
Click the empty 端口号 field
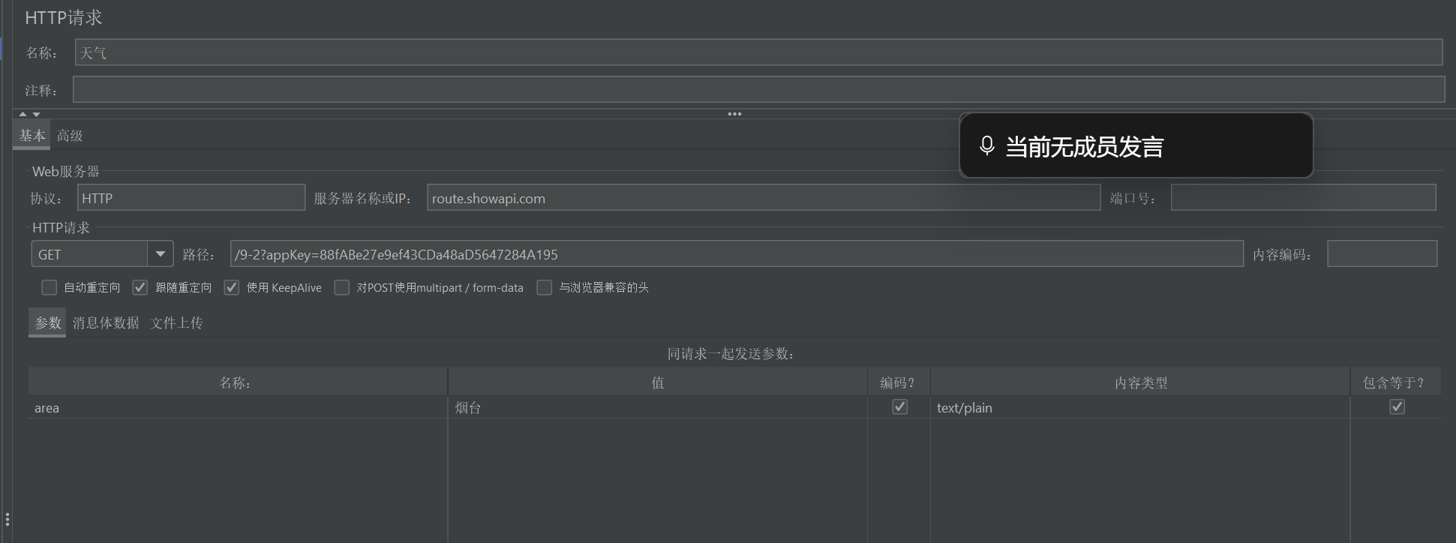pos(1304,198)
